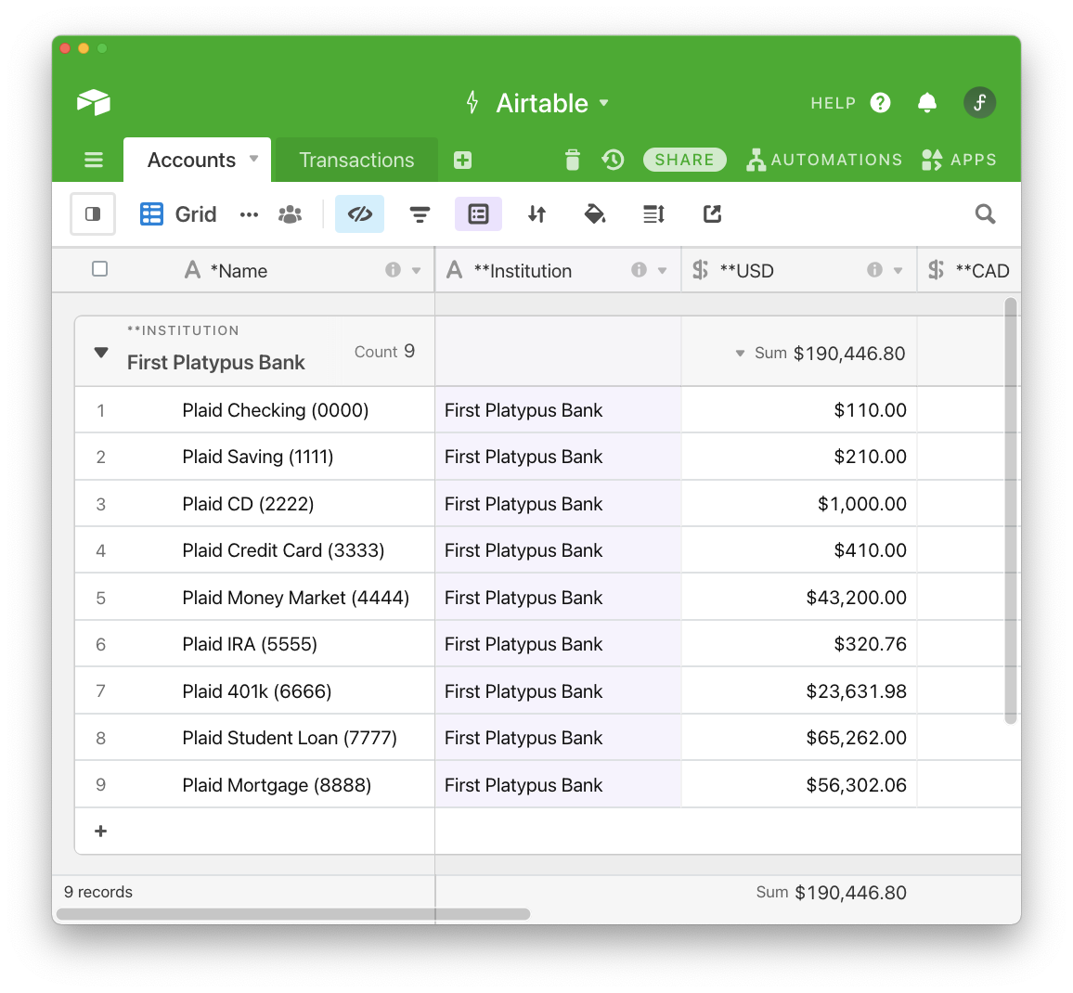Open the Accounts tab dropdown arrow
Screen dimensions: 1073x993
click(x=254, y=159)
